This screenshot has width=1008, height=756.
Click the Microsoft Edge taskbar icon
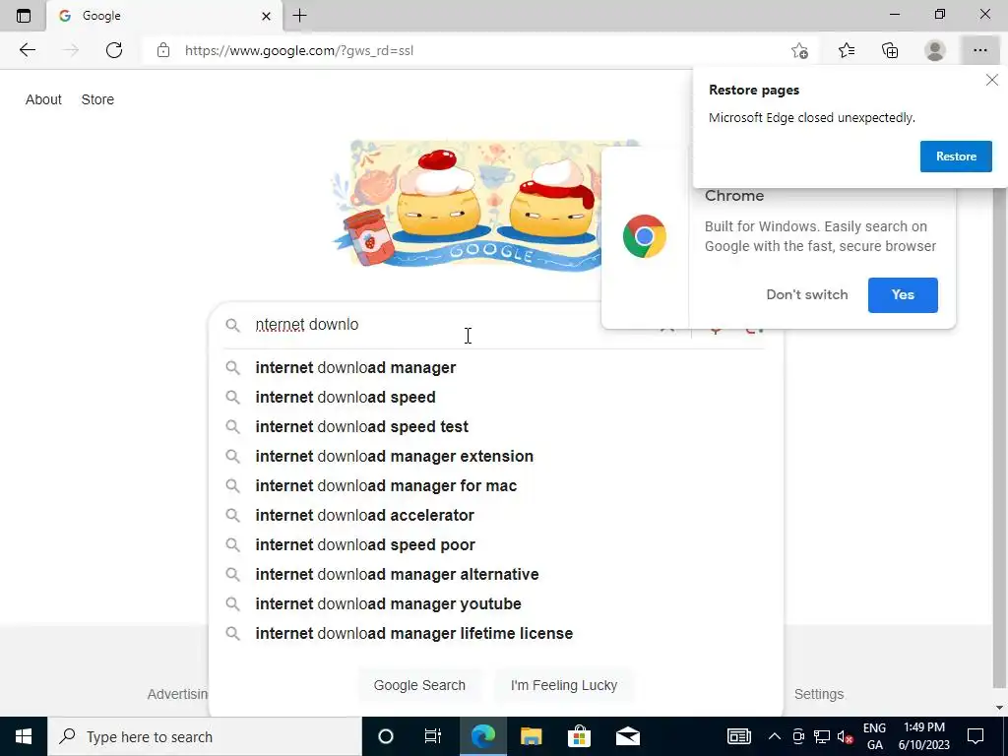click(482, 736)
